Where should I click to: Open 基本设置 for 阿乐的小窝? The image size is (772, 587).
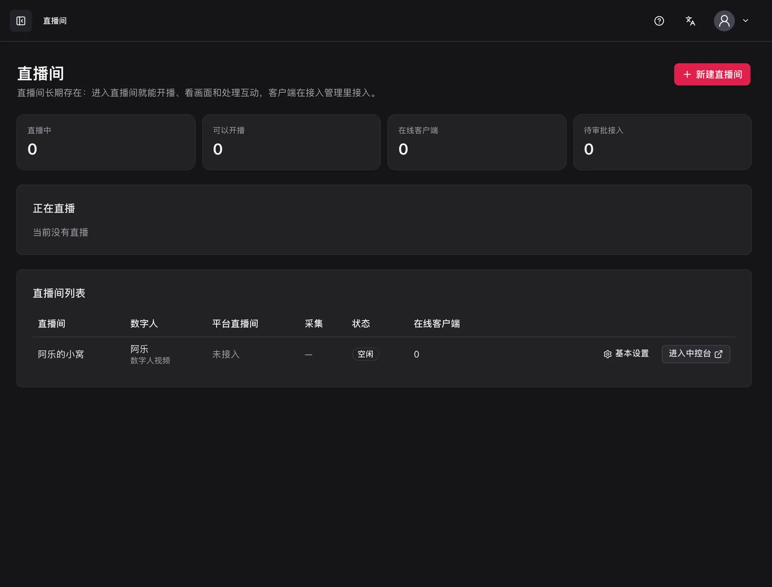pyautogui.click(x=626, y=354)
